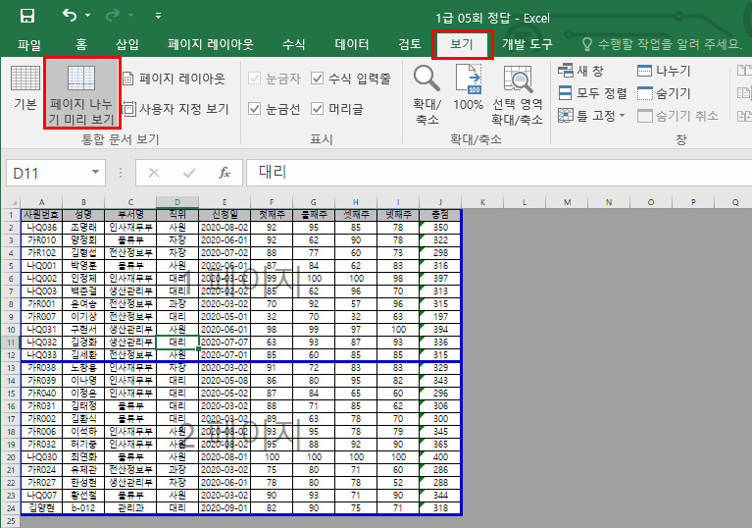Select Page Break Preview (페이지 나누기 미리 보기)

tap(81, 94)
